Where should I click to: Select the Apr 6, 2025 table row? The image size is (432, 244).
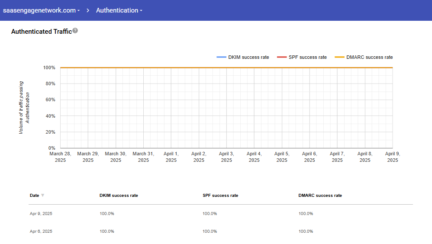pyautogui.click(x=41, y=231)
